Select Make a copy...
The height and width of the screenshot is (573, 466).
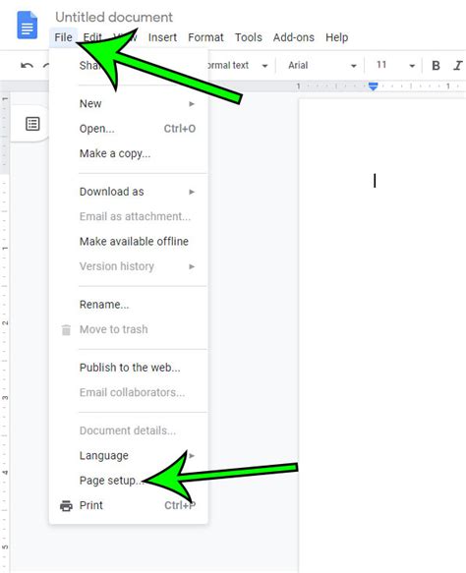[129, 153]
